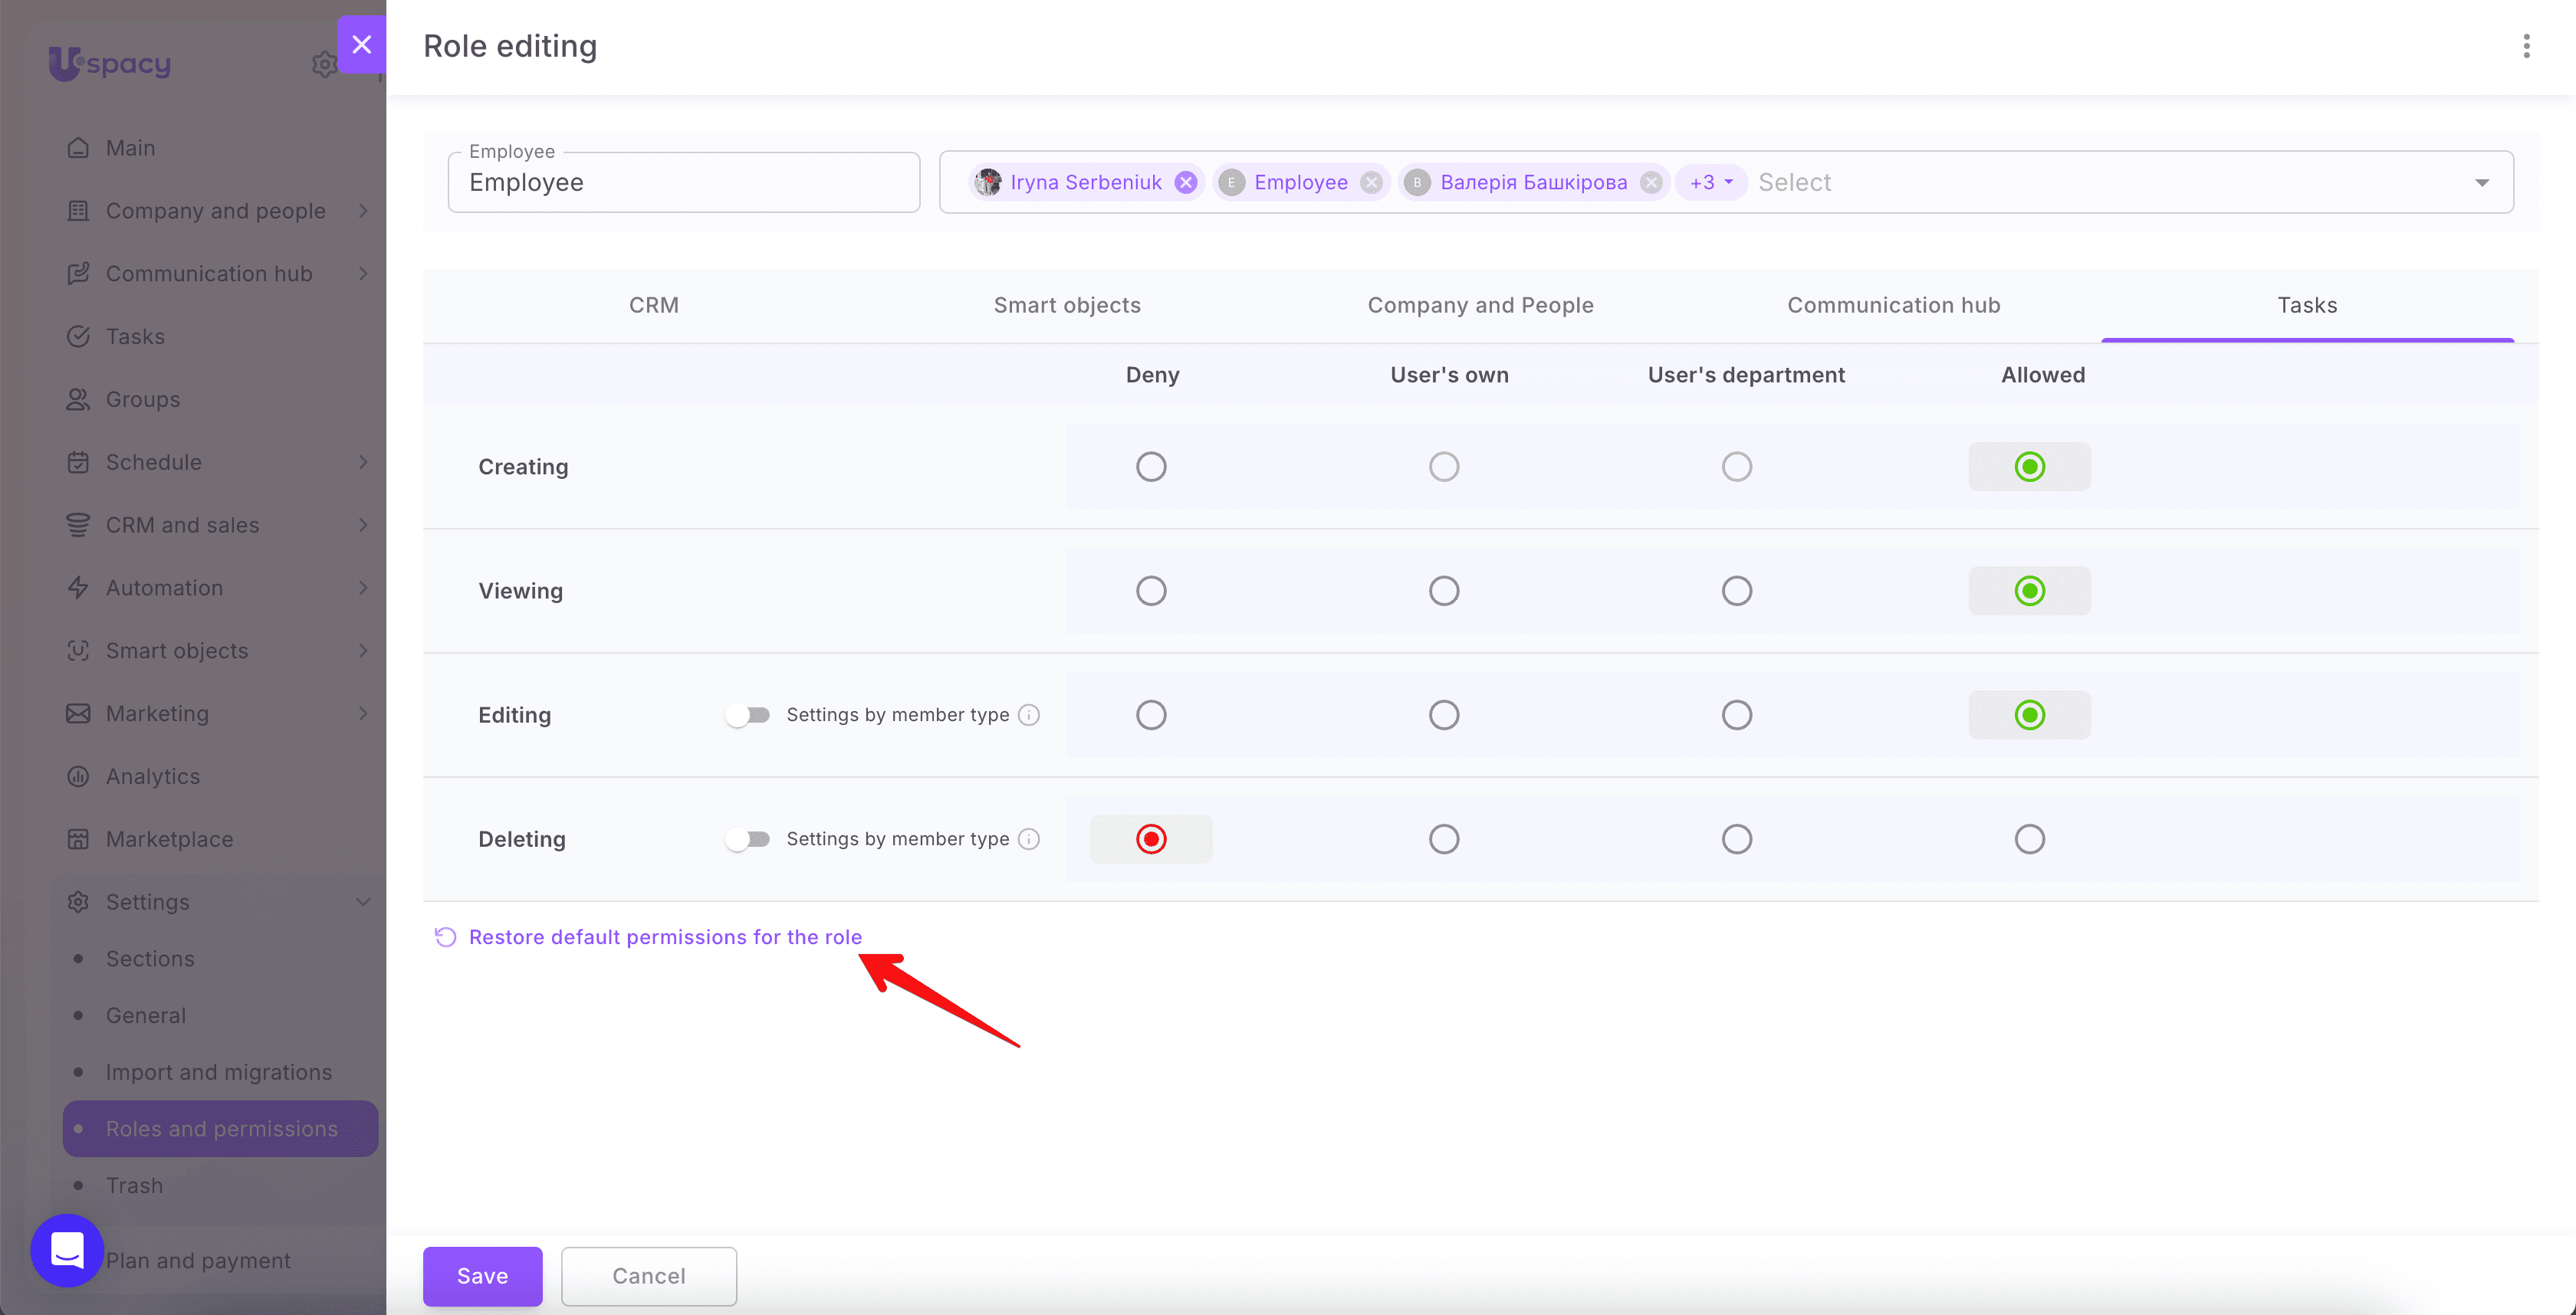Click info icon next to Editing settings
The image size is (2576, 1315).
pos(1029,714)
